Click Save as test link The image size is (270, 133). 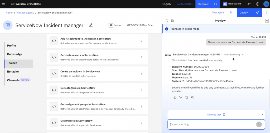click(216, 115)
